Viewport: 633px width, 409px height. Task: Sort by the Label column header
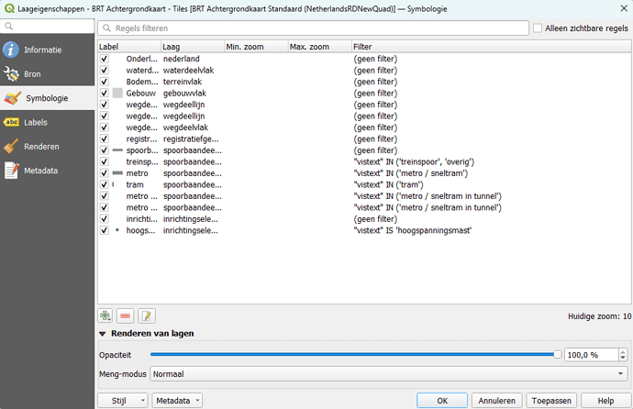coord(129,47)
